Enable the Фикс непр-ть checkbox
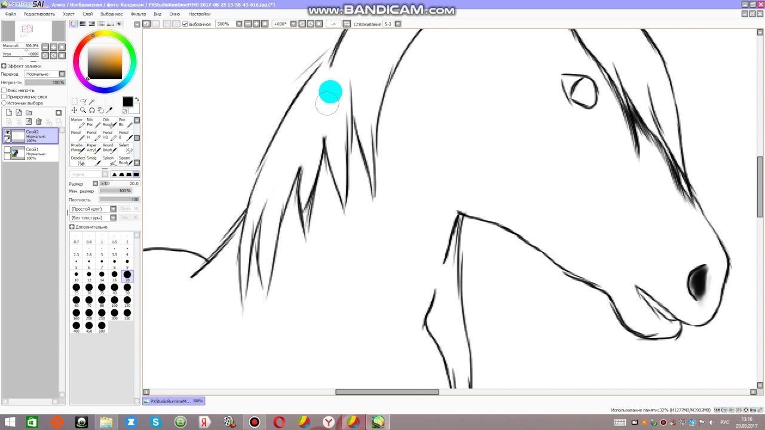This screenshot has width=765, height=430. coord(4,90)
